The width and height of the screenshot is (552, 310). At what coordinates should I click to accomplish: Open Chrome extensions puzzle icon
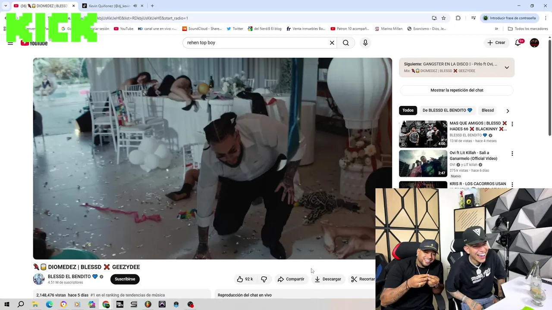[x=458, y=18]
